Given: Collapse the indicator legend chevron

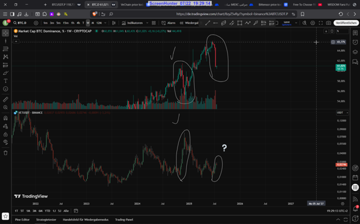Looking at the screenshot, I should tap(16, 41).
